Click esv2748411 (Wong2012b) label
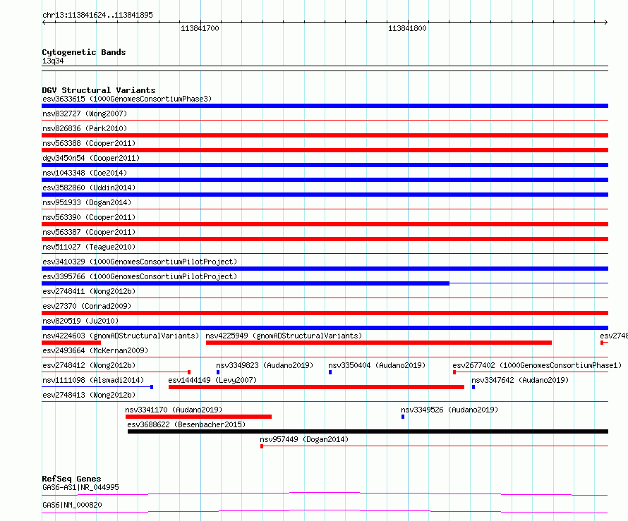The height and width of the screenshot is (521, 628). (x=89, y=291)
